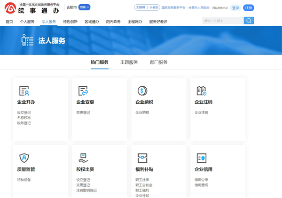The width and height of the screenshot is (282, 198).
Task: Click the 企业信用 certificate icon
Action: tap(202, 158)
